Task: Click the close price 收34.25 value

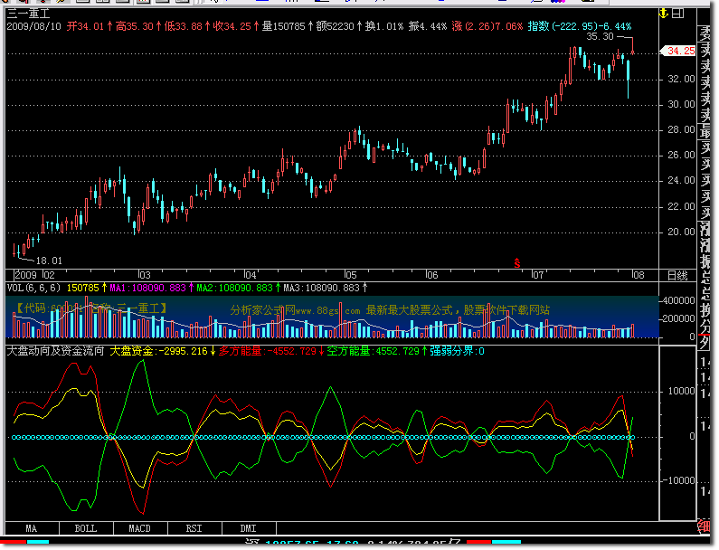Action: tap(232, 26)
